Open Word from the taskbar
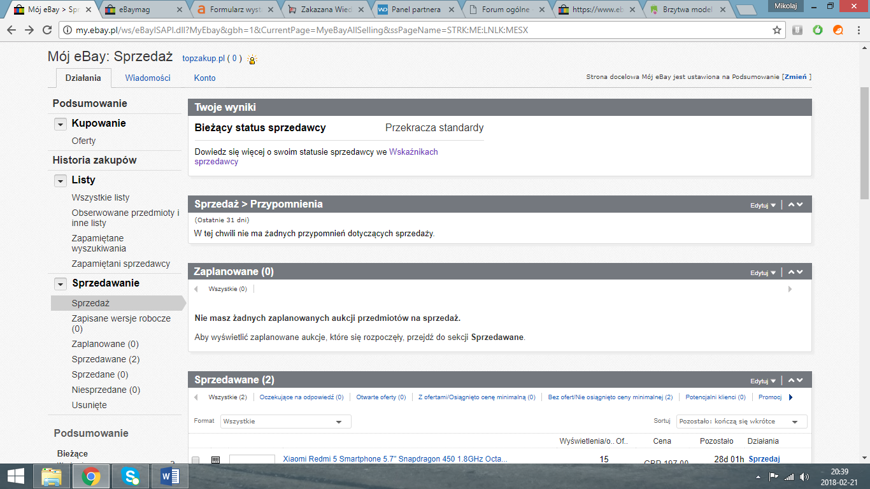 pyautogui.click(x=170, y=476)
